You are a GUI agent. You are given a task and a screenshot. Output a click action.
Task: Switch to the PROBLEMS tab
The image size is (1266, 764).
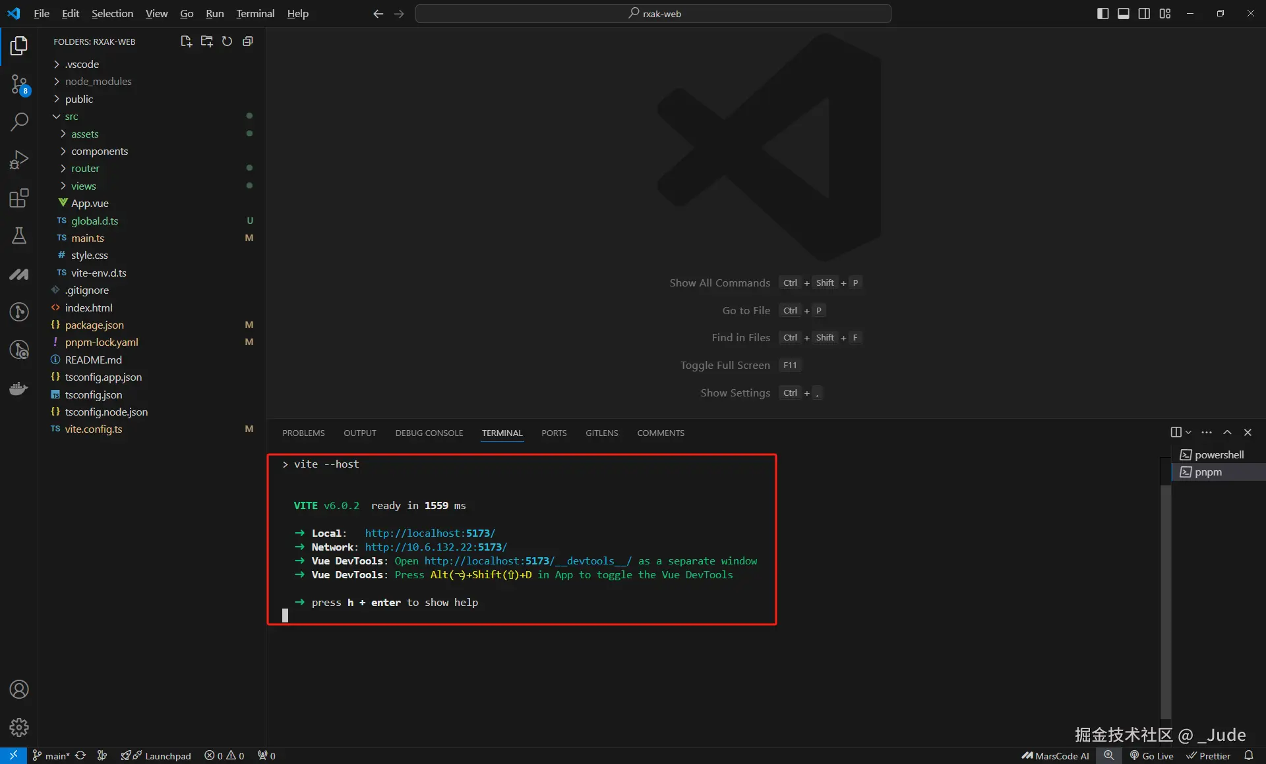point(303,433)
